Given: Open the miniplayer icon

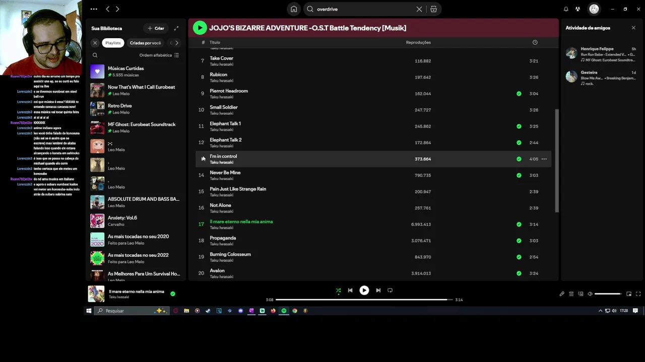Looking at the screenshot, I should click(x=629, y=294).
